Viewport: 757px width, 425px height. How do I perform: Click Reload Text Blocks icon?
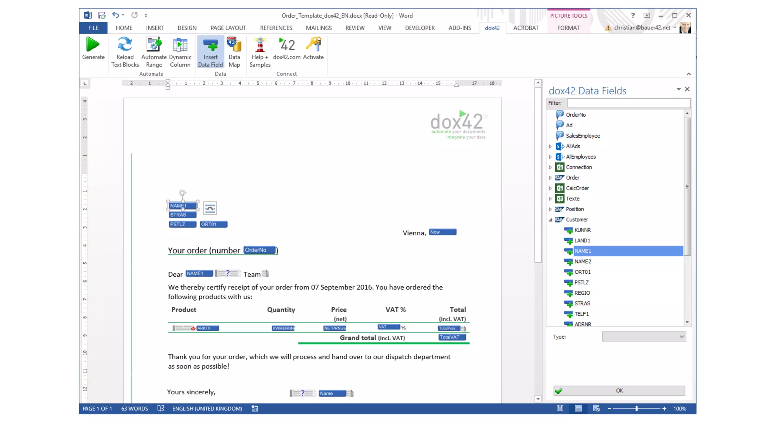125,45
